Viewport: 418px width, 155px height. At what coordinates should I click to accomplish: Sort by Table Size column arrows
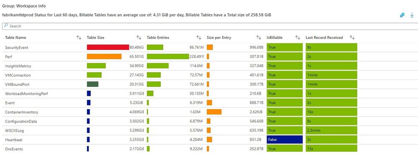[138, 37]
